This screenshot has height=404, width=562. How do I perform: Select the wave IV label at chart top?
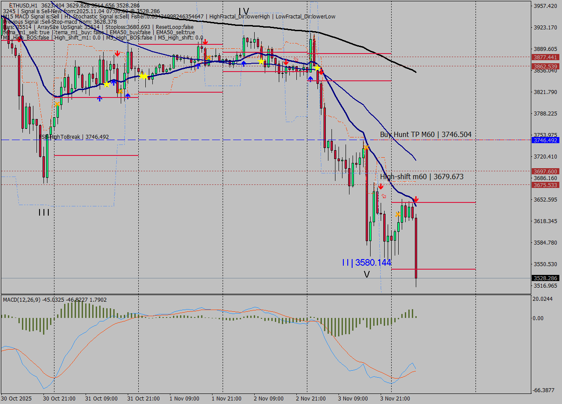(x=244, y=11)
